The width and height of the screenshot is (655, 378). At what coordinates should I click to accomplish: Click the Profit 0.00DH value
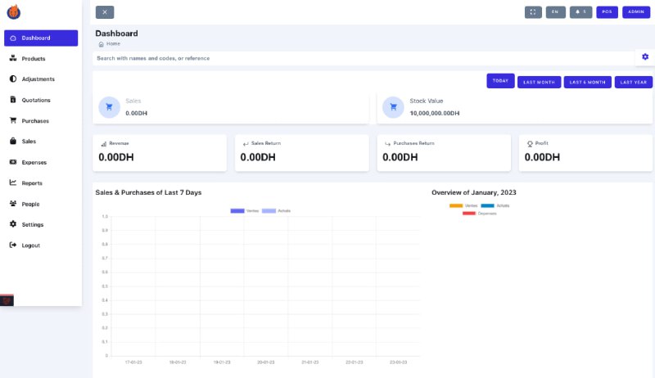pos(542,157)
